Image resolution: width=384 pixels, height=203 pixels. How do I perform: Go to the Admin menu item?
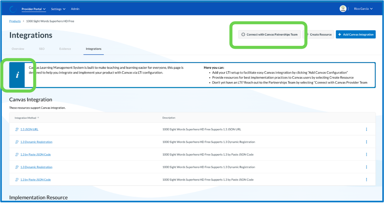[x=75, y=9]
